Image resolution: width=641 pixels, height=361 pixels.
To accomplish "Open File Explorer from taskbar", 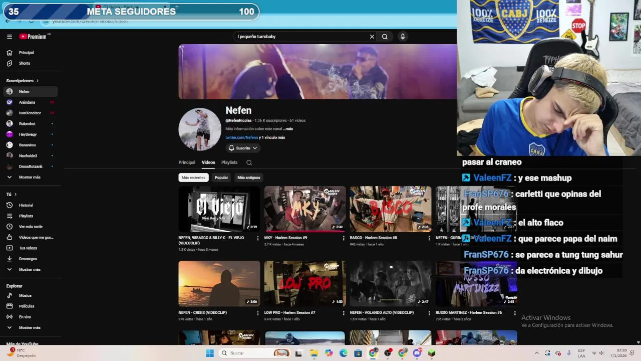I will 314,353.
